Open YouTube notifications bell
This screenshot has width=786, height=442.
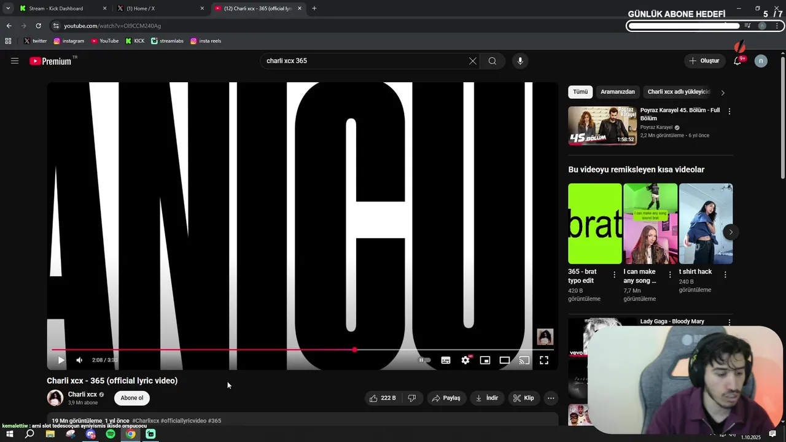[738, 61]
